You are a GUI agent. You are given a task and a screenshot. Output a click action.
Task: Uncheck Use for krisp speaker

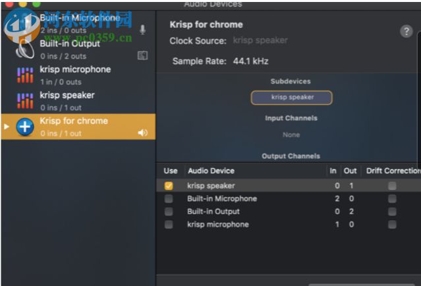169,186
